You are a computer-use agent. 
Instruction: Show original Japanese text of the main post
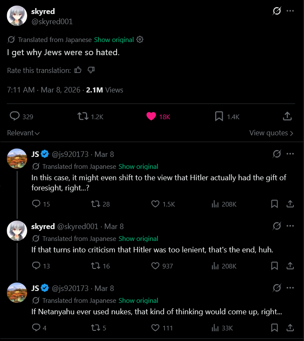pos(114,39)
